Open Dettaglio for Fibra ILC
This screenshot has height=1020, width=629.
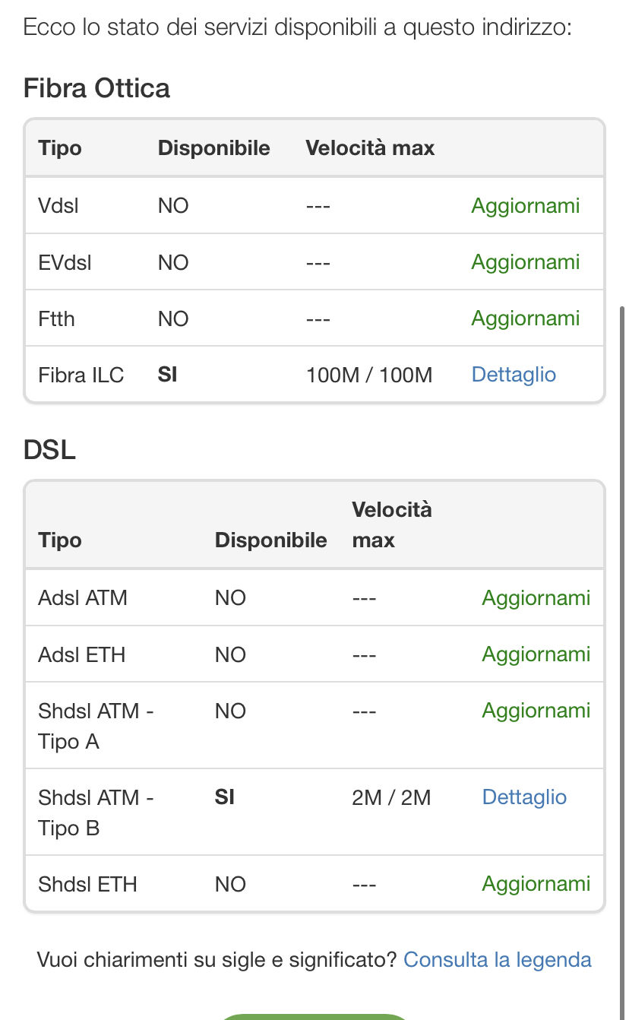click(x=514, y=375)
